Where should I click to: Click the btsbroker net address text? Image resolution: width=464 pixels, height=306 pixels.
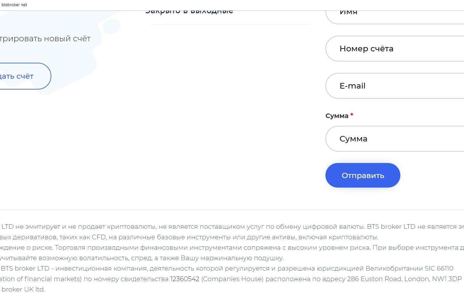pos(14,5)
